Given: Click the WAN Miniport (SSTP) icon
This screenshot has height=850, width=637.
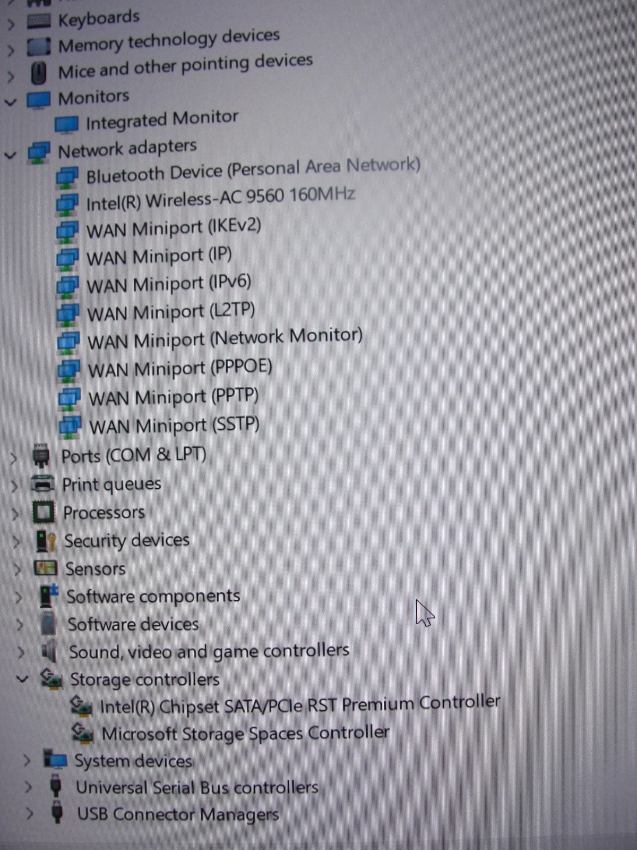Looking at the screenshot, I should [x=70, y=427].
